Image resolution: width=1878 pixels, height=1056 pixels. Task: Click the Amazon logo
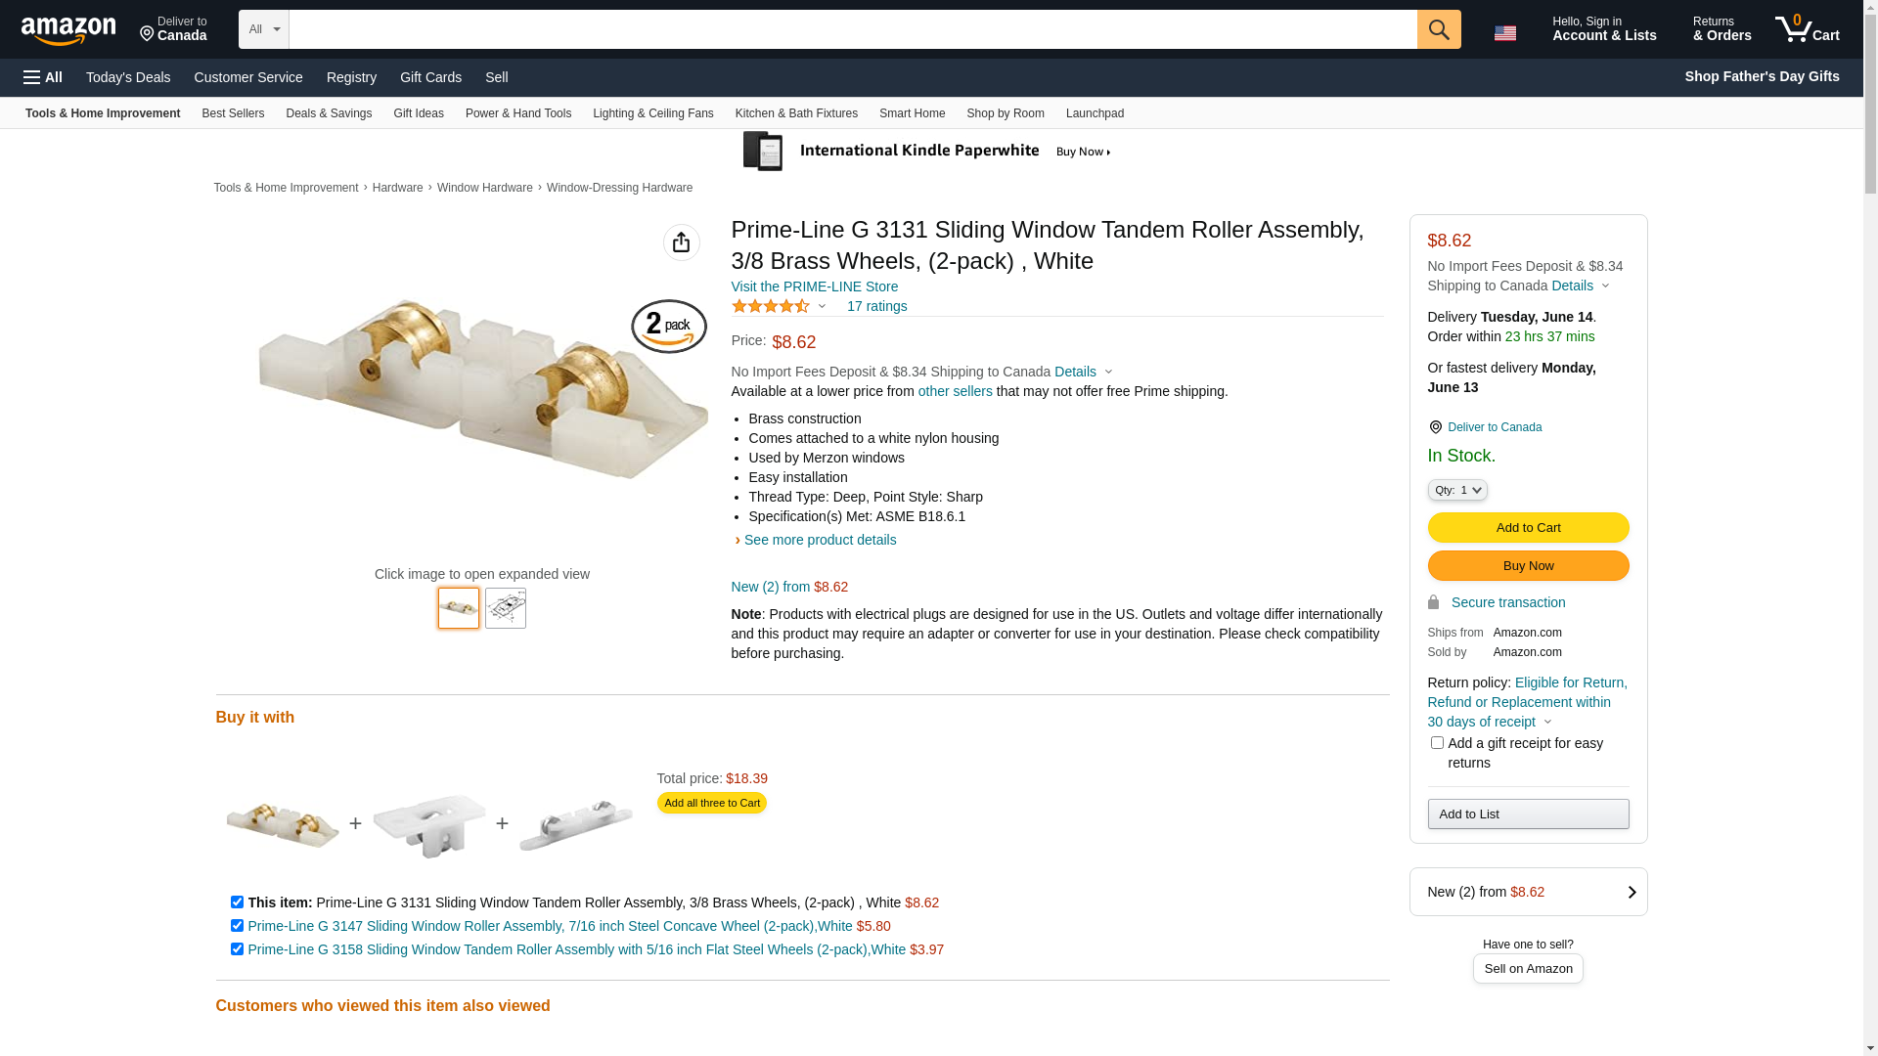(x=68, y=31)
